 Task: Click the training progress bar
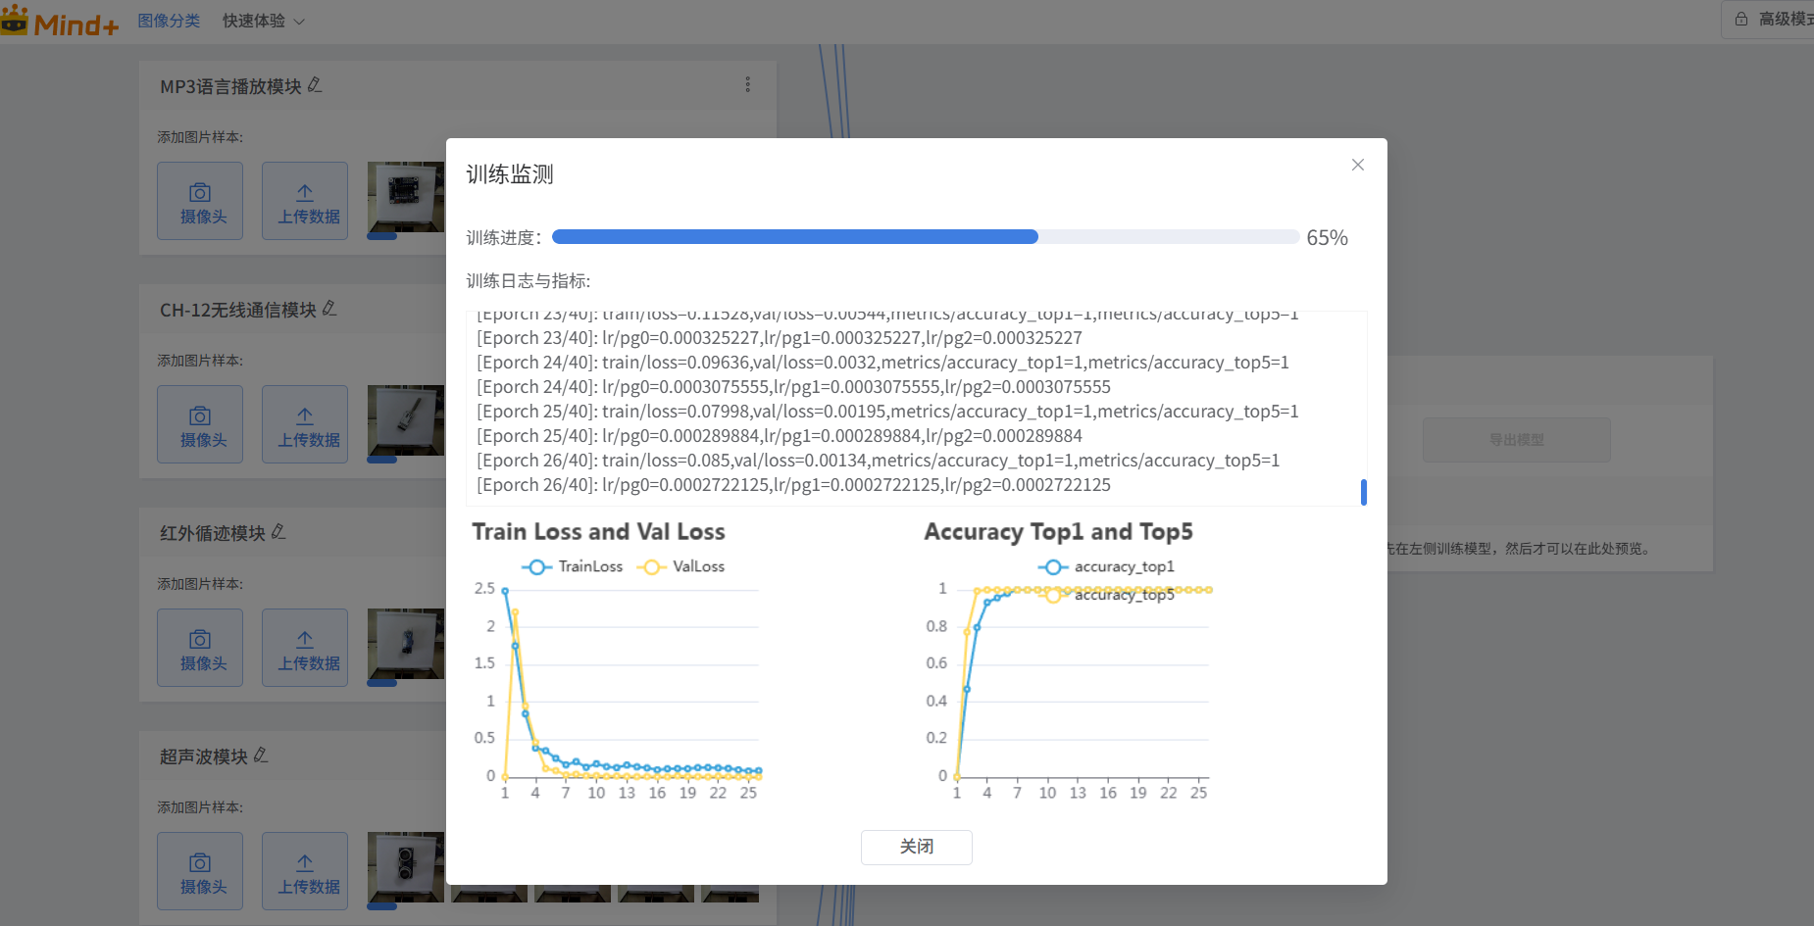coord(925,237)
